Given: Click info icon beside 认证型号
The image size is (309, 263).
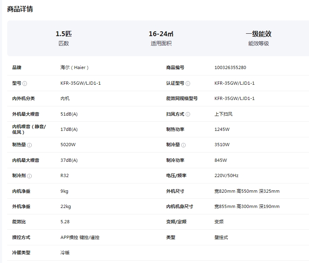Looking at the screenshot, I should coord(188,84).
